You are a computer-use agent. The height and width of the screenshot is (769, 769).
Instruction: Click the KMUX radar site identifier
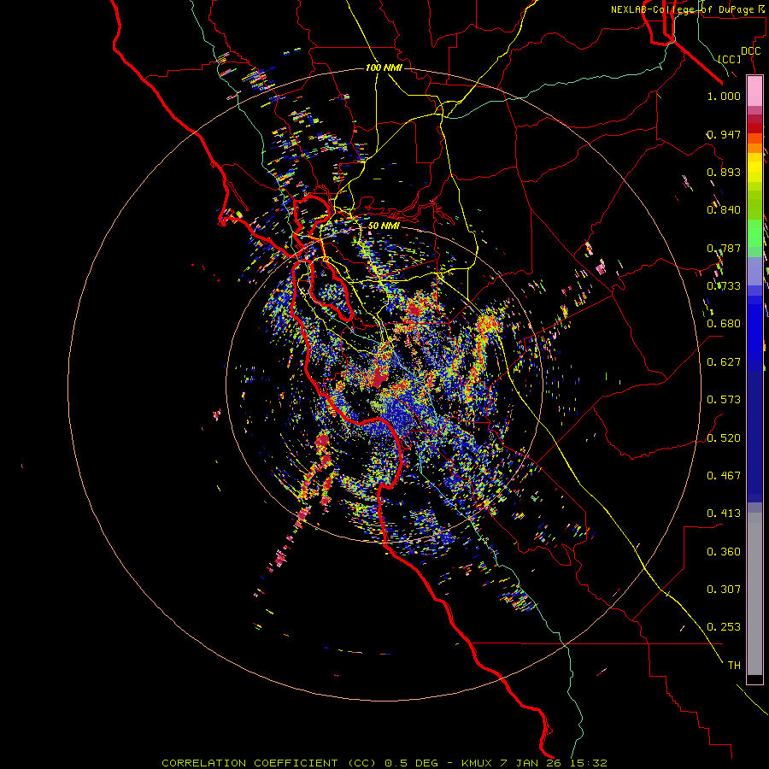tap(476, 763)
